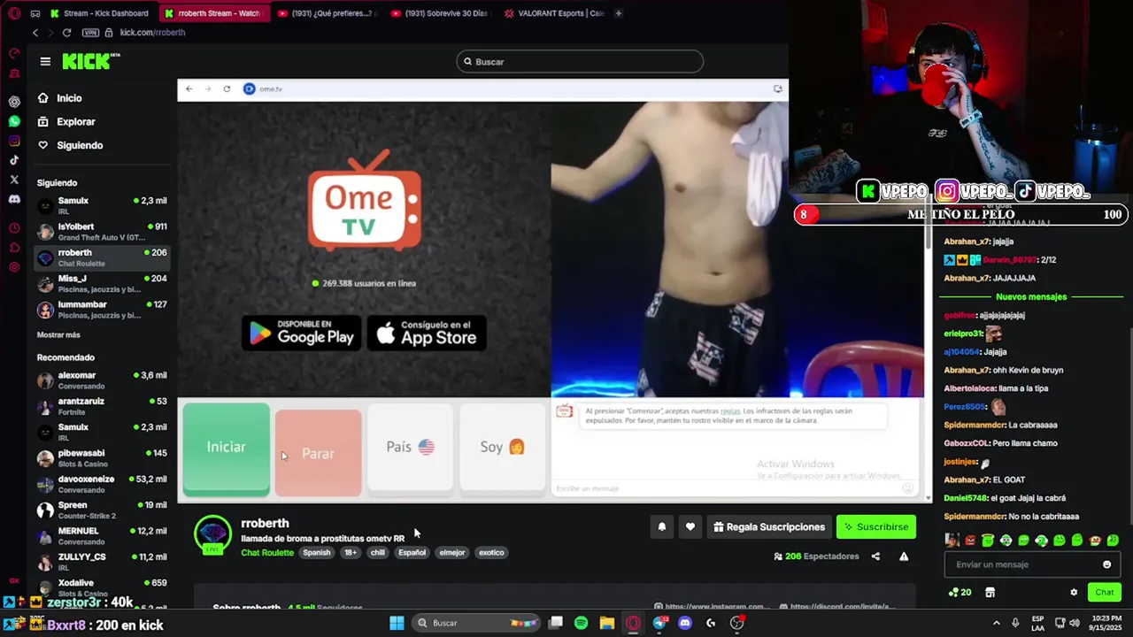Open IsYolbert channel in sidebar
This screenshot has width=1133, height=637.
pos(102,232)
